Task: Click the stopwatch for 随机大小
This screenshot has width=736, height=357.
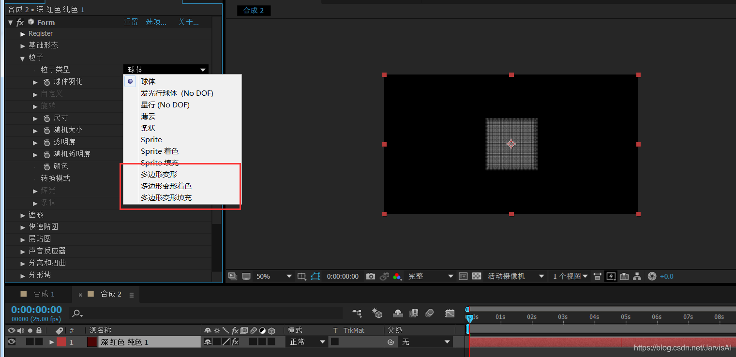Action: click(x=47, y=130)
